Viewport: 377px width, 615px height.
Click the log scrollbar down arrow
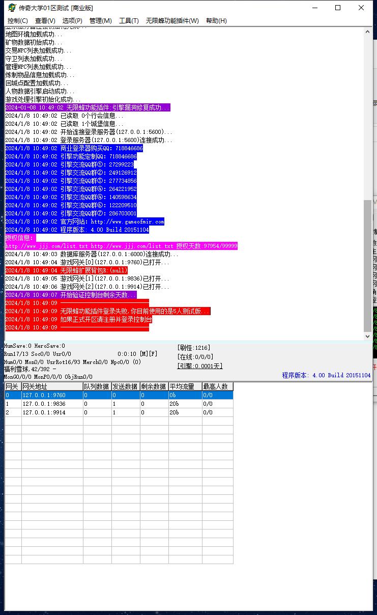click(x=367, y=337)
